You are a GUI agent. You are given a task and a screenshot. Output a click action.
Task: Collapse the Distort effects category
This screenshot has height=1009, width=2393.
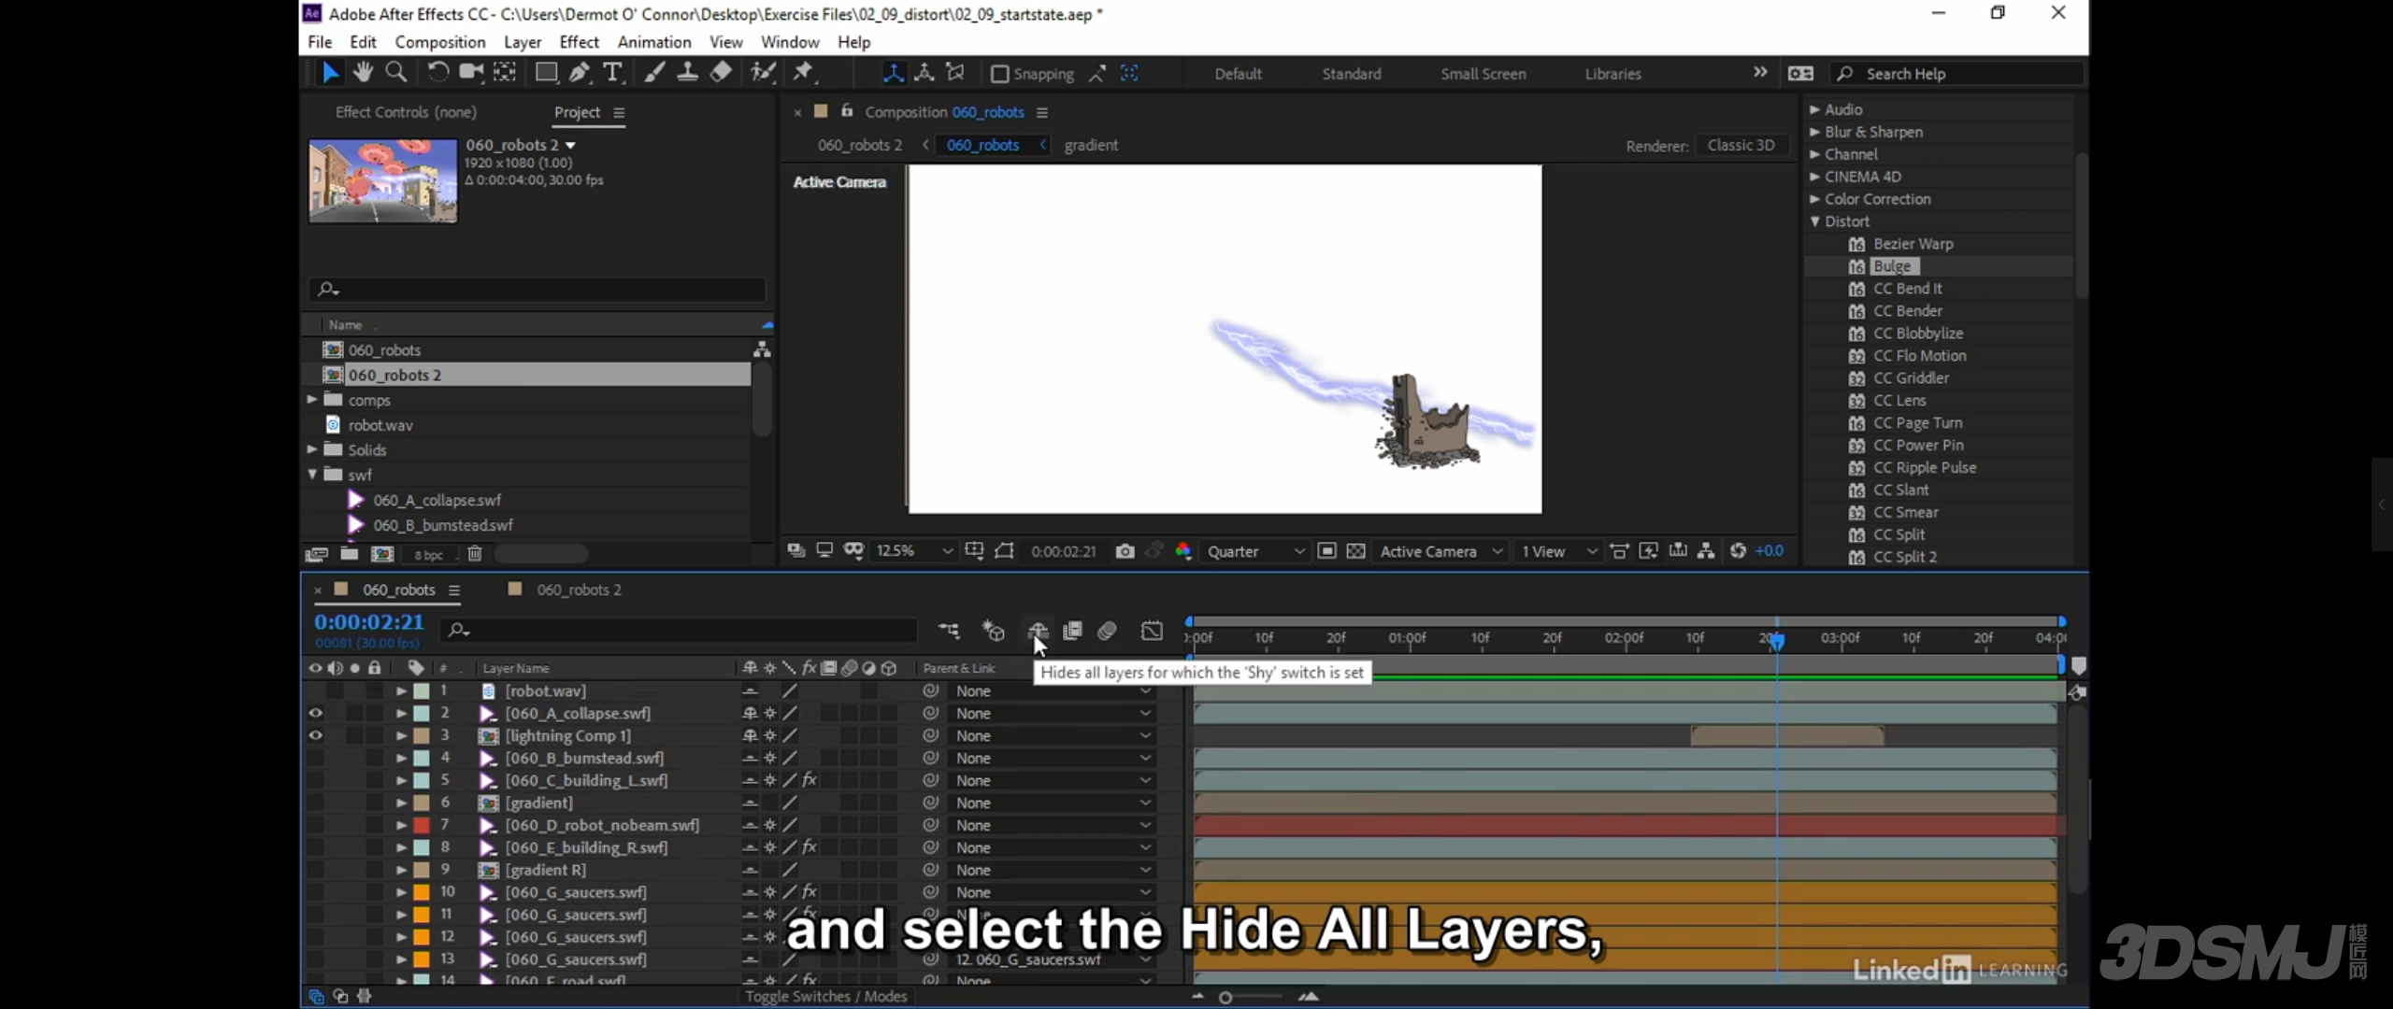1814,221
